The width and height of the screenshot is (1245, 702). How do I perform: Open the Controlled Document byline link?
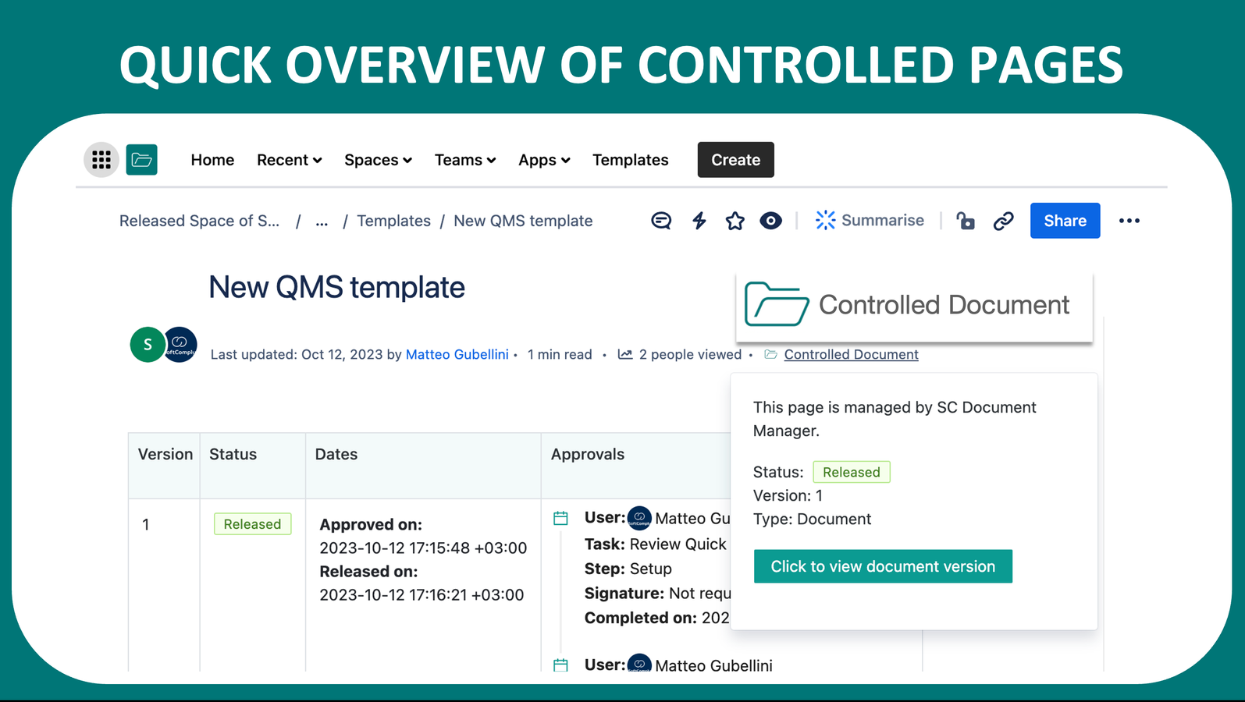(851, 354)
